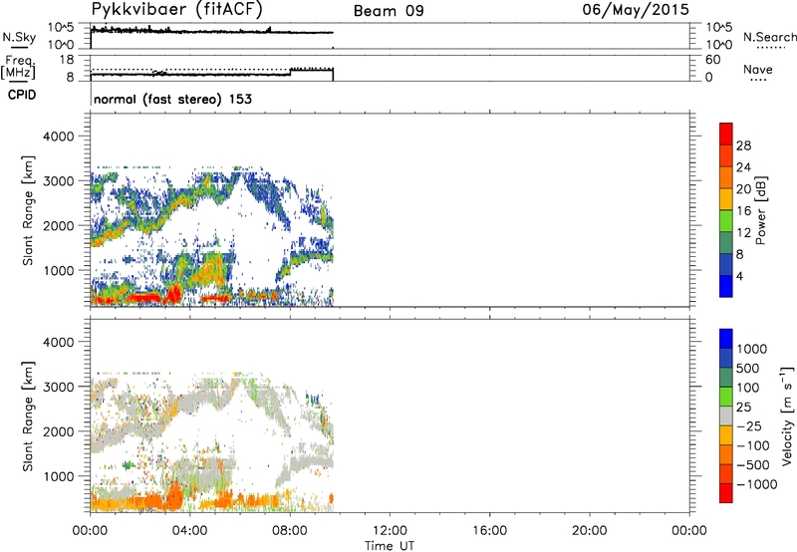Screen dimensions: 797x552
Task: Click 'normal (fast stereo) 153' text
Action: pyautogui.click(x=172, y=99)
